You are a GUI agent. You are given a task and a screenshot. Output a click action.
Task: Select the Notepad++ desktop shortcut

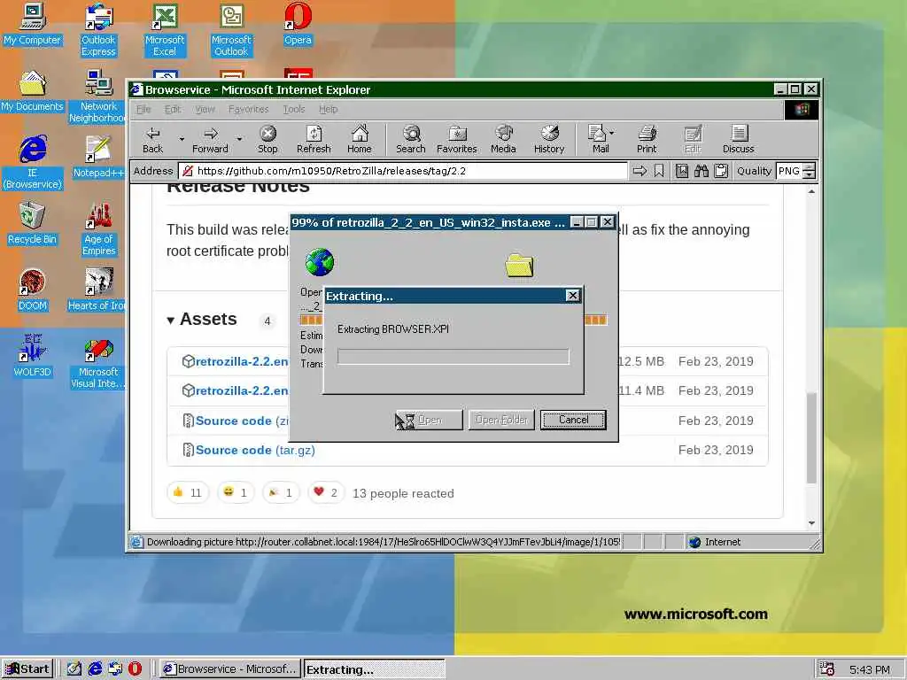click(x=98, y=158)
